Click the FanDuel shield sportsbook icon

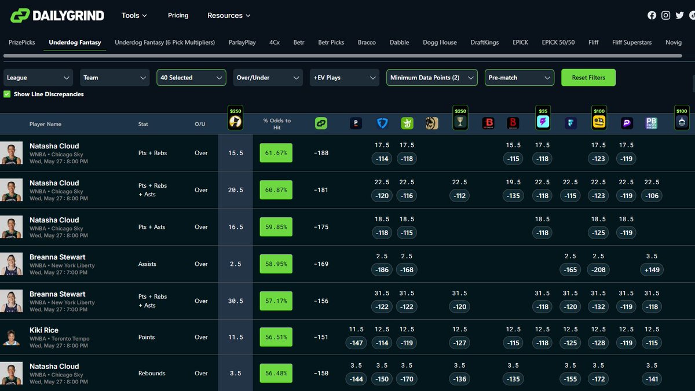tap(382, 123)
